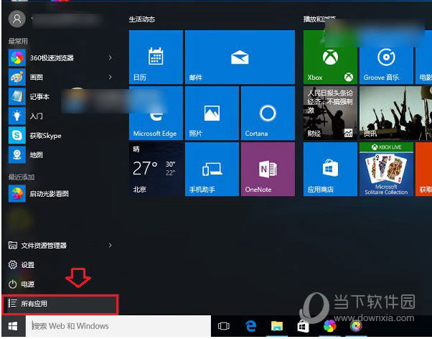Click the 生活动态 group heading

point(142,19)
